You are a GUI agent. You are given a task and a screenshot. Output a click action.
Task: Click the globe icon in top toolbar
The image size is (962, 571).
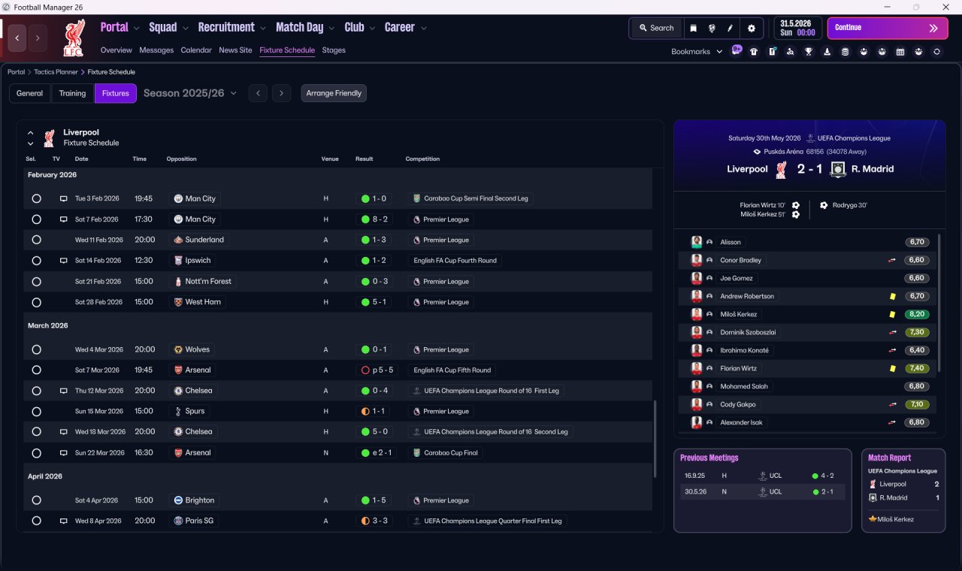click(x=712, y=28)
